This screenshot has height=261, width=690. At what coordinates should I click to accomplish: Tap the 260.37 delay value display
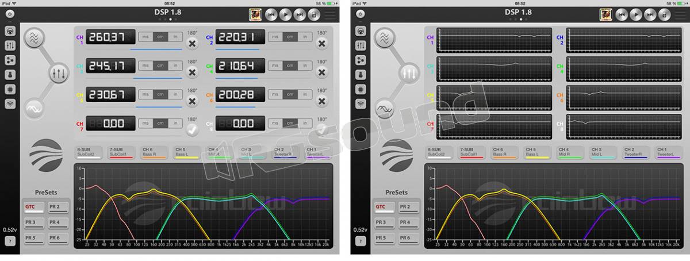110,37
